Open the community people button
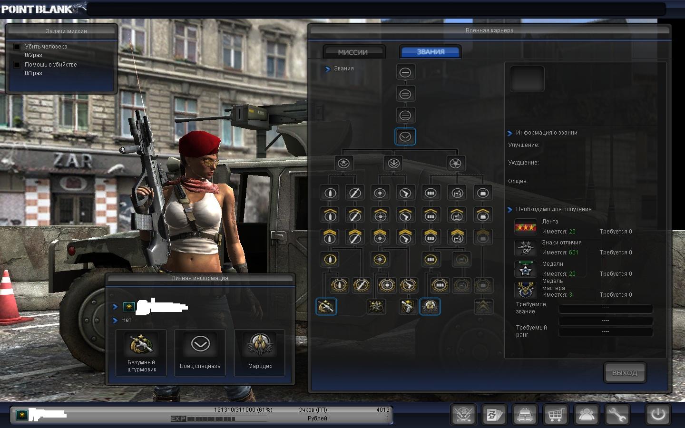 point(587,415)
